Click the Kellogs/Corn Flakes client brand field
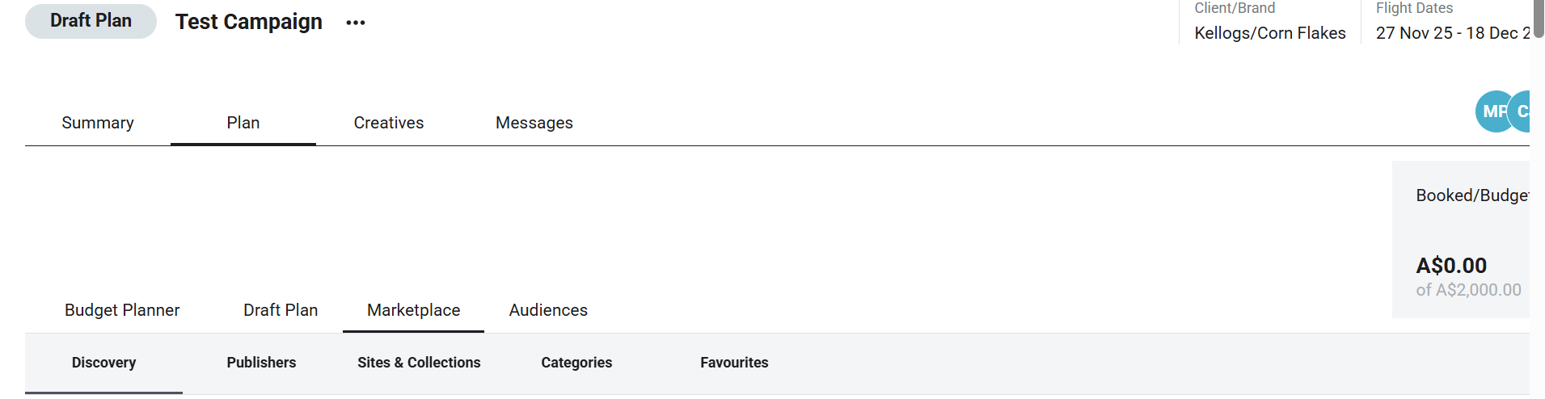This screenshot has height=399, width=1545. point(1269,33)
